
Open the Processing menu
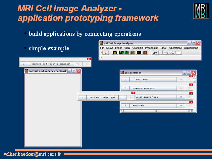click(x=152, y=48)
